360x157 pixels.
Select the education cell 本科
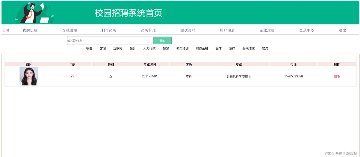click(189, 76)
